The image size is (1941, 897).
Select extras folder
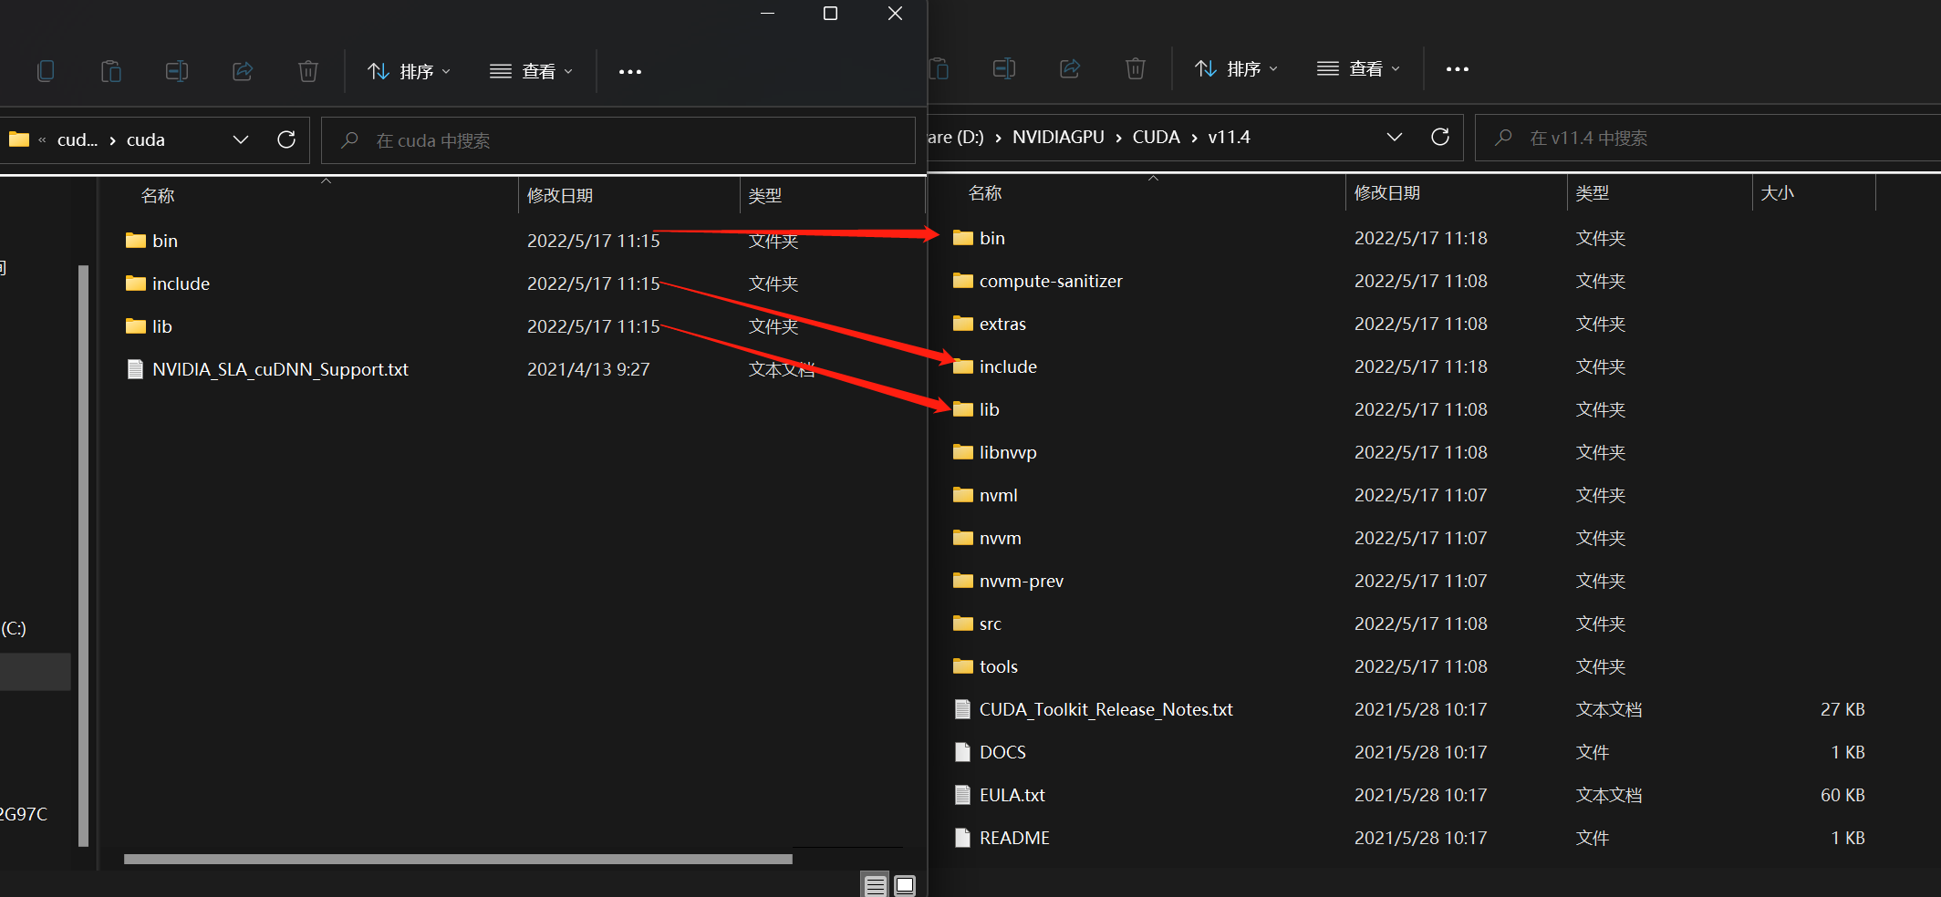(1002, 324)
